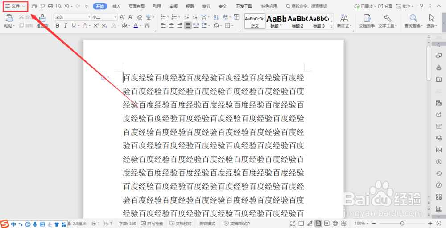Click the Spell Check (拼写检查) status icon

(153, 224)
